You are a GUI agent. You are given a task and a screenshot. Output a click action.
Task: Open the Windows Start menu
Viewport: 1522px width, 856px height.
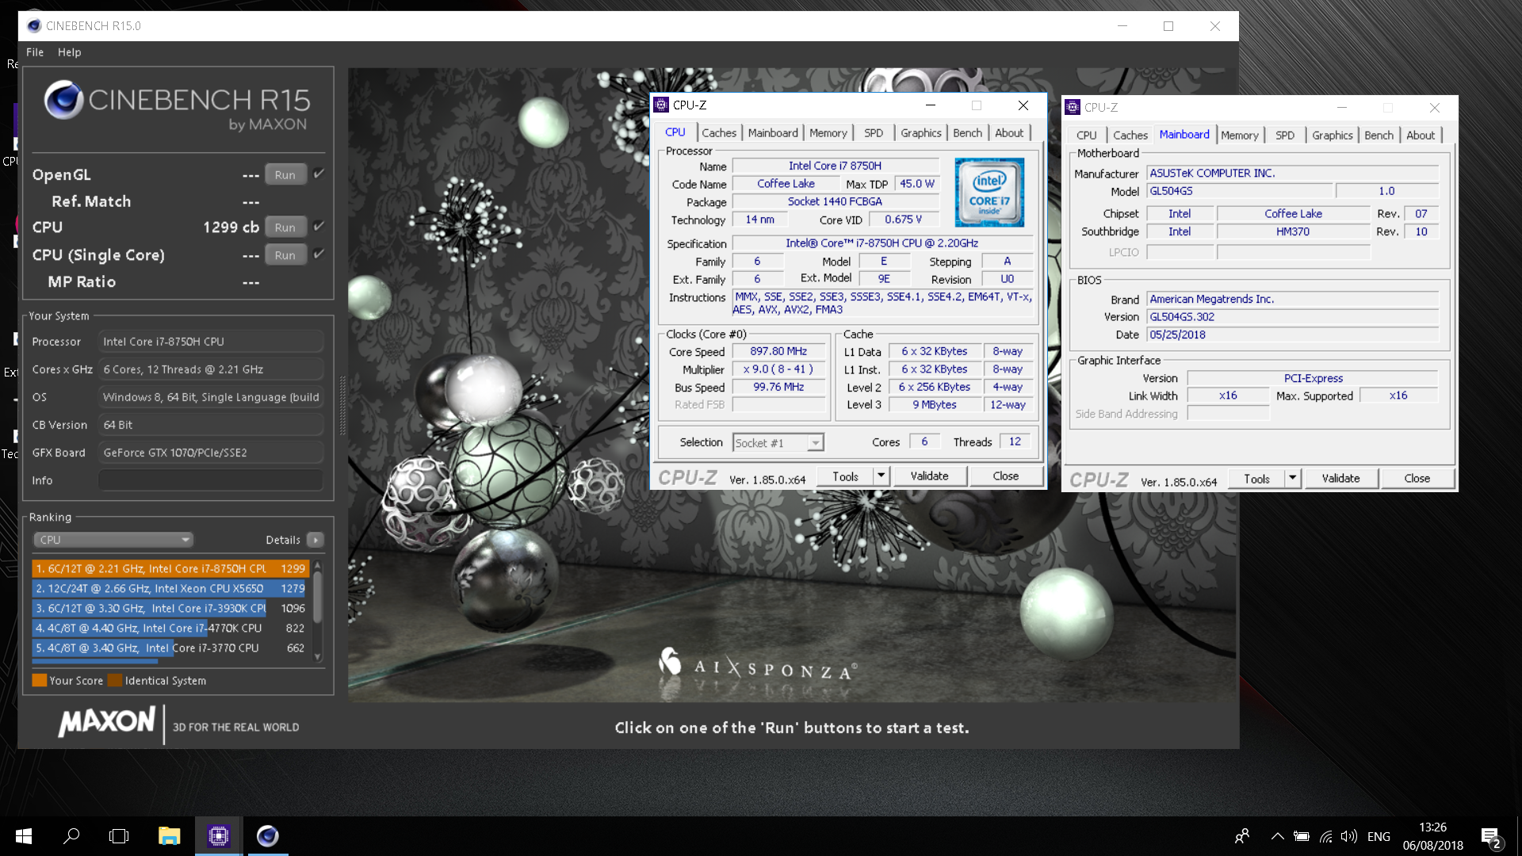(24, 836)
